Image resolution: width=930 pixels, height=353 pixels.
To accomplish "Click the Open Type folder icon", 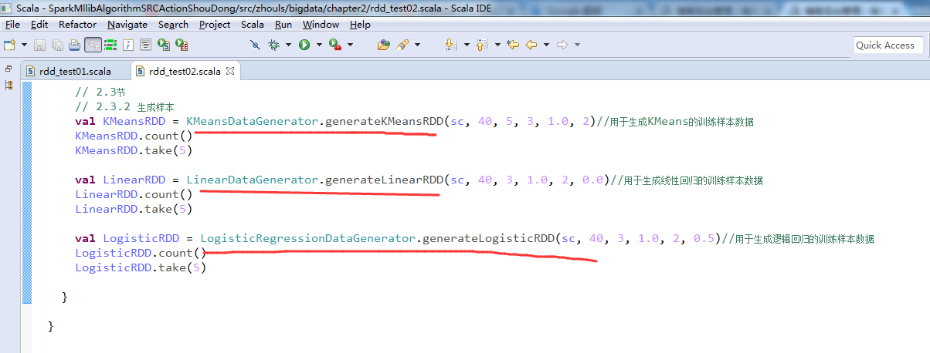I will pos(384,45).
